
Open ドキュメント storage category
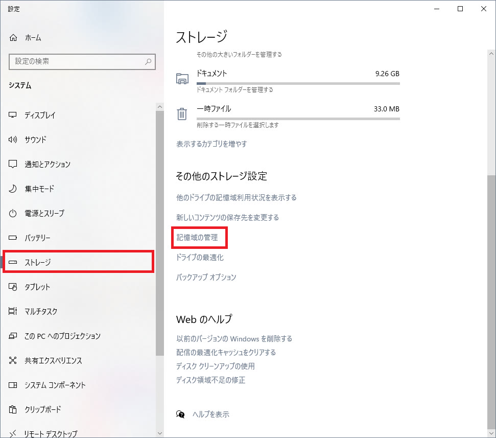point(288,81)
